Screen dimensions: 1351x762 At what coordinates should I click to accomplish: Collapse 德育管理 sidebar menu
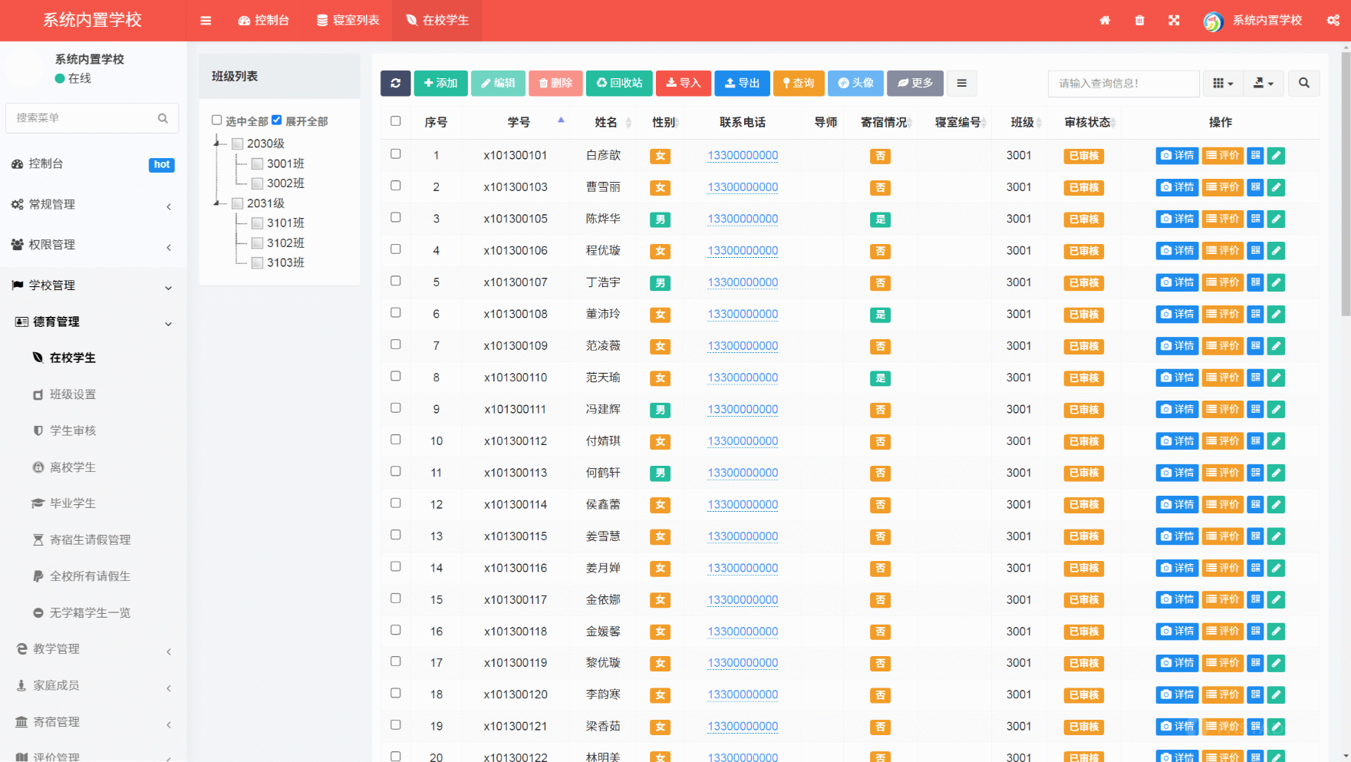[93, 322]
